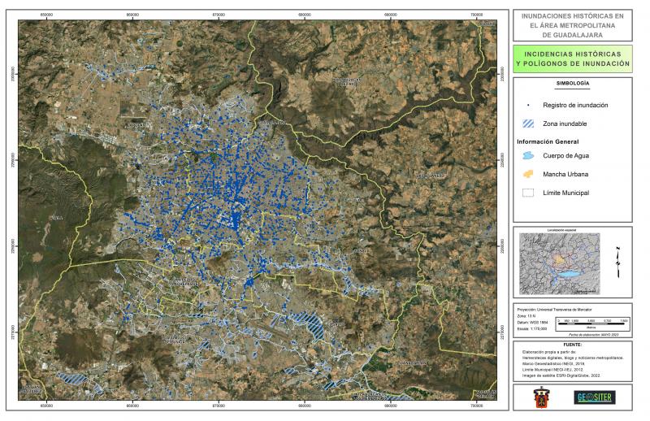Image resolution: width=650 pixels, height=421 pixels.
Task: Select the Proyección Universal Transversa de Mercator text
Action: tap(554, 310)
